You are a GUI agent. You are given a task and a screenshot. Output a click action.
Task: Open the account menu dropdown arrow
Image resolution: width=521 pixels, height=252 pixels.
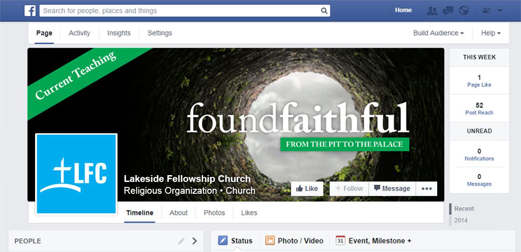(500, 10)
